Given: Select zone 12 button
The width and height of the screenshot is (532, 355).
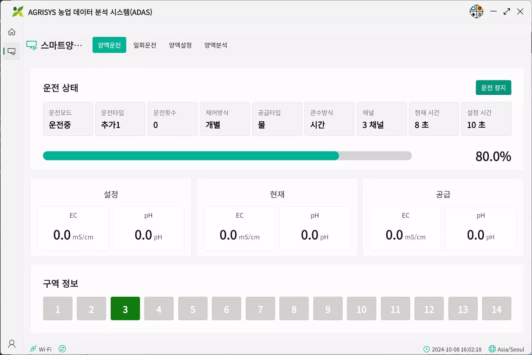Looking at the screenshot, I should pos(429,308).
